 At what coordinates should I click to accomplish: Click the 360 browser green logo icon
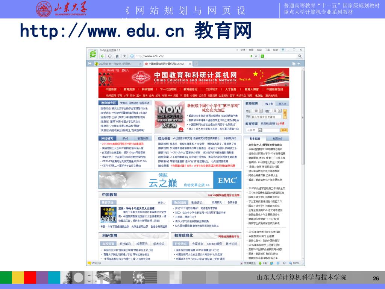[93, 54]
